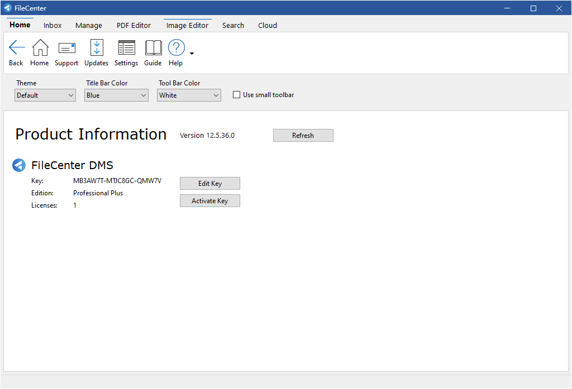Click the Help question mark icon

pos(176,47)
